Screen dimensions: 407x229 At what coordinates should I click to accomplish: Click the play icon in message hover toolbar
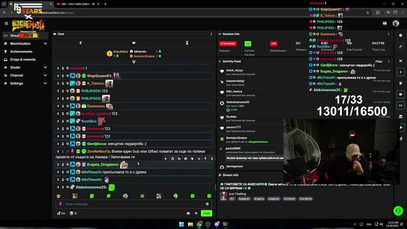(166, 159)
